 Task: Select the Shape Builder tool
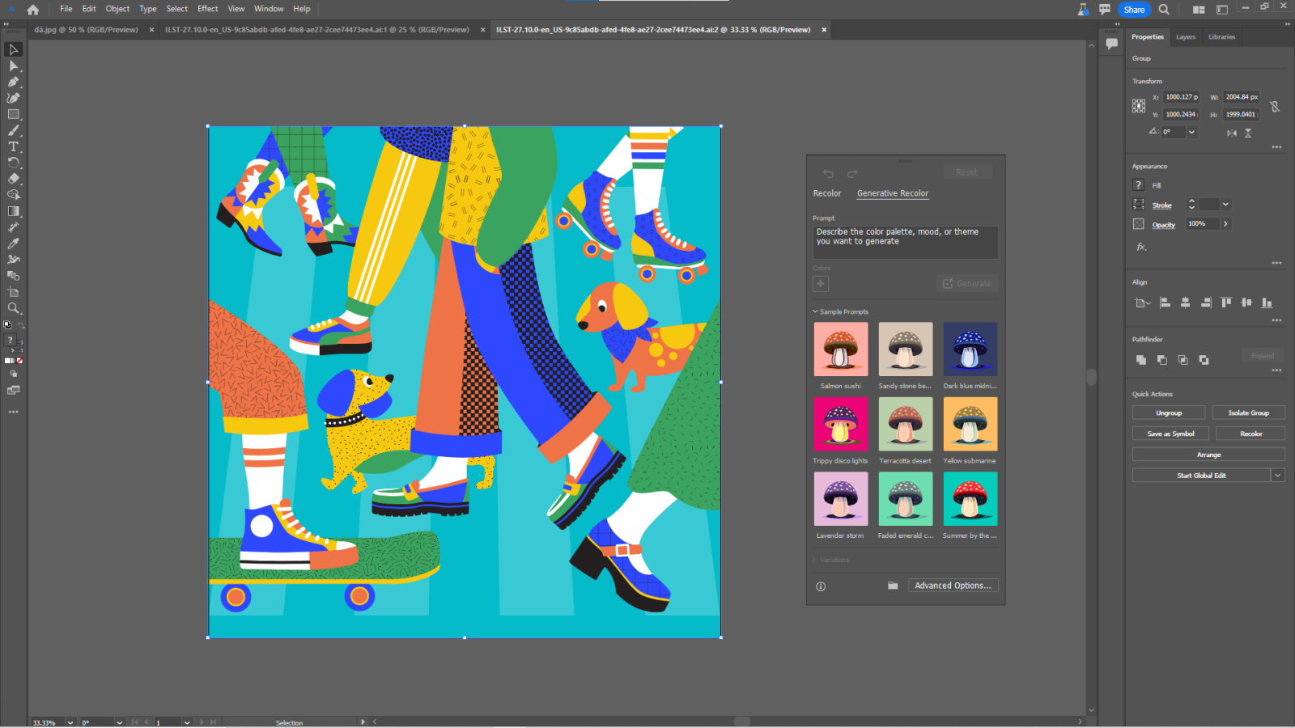[x=13, y=195]
